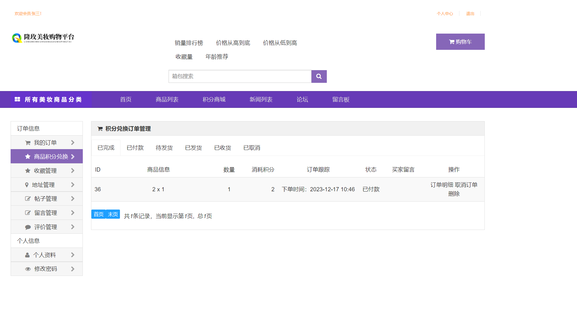Open 留言板 in the navigation bar
577x313 pixels.
pos(341,100)
